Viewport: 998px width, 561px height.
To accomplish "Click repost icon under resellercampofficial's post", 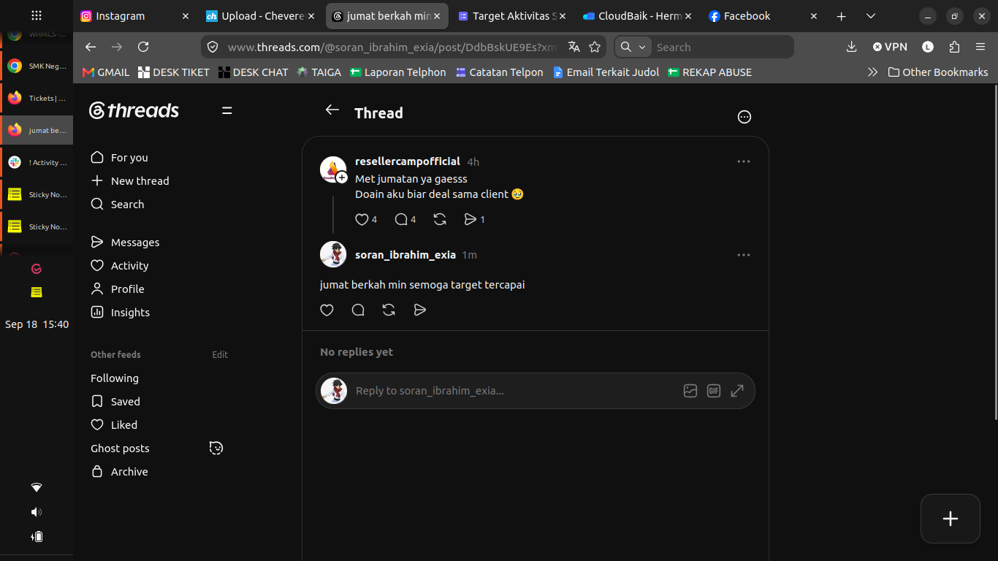I will click(440, 219).
